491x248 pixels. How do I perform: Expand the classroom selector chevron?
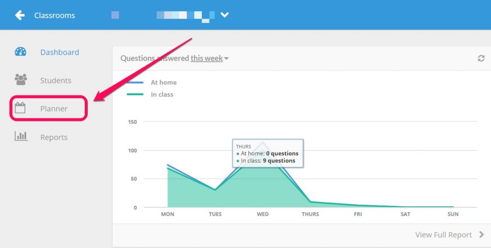(x=224, y=15)
